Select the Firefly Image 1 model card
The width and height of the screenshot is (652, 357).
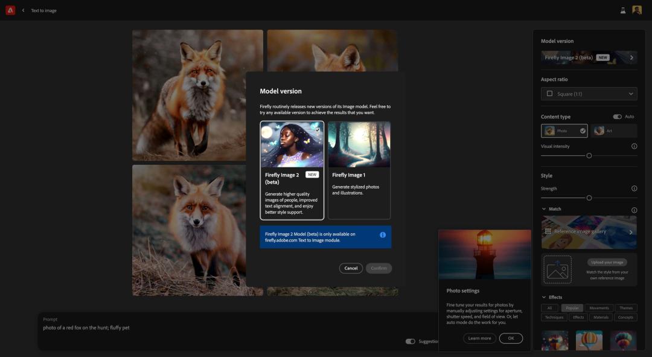(x=359, y=170)
